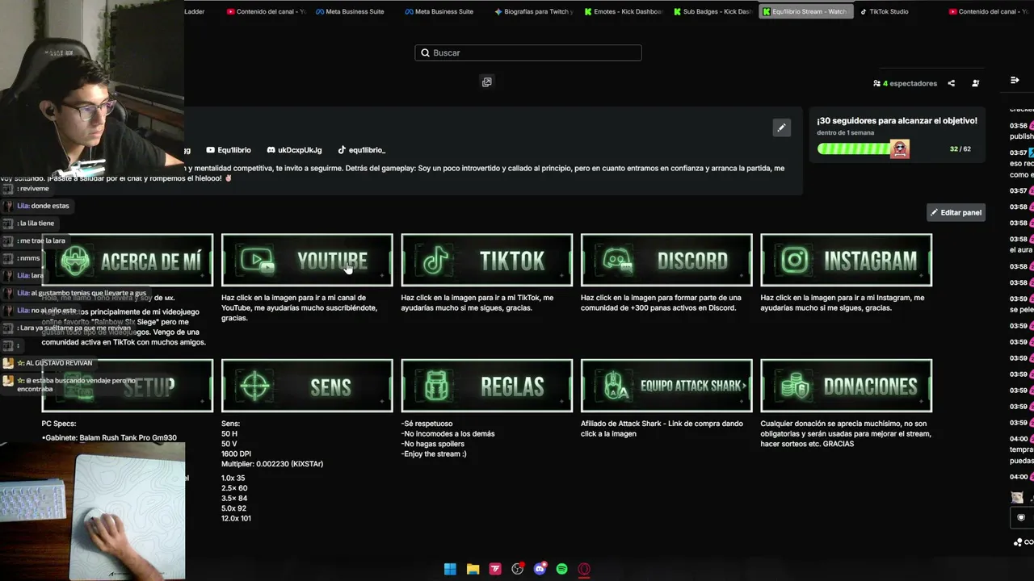The image size is (1034, 581).
Task: Click the pencil edit icon on profile
Action: (781, 127)
